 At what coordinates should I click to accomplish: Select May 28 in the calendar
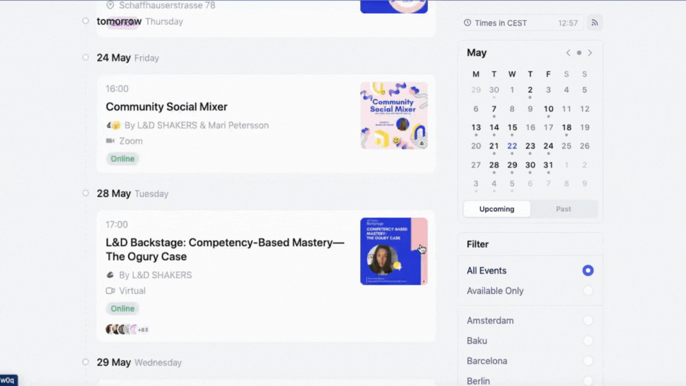(494, 165)
